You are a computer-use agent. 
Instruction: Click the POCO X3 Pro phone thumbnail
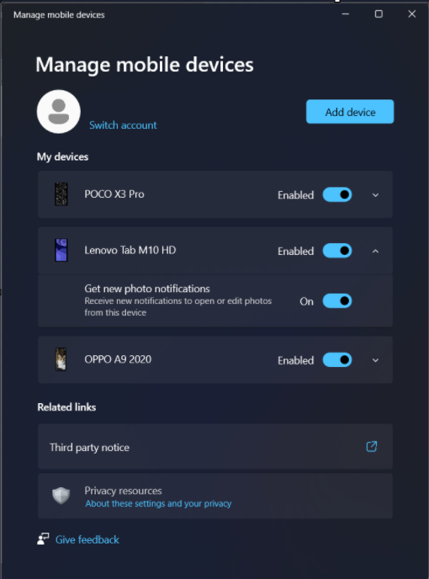[x=61, y=194]
